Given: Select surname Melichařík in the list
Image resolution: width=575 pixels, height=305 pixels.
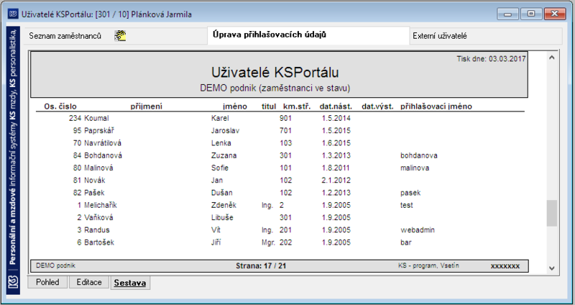Looking at the screenshot, I should coord(101,205).
